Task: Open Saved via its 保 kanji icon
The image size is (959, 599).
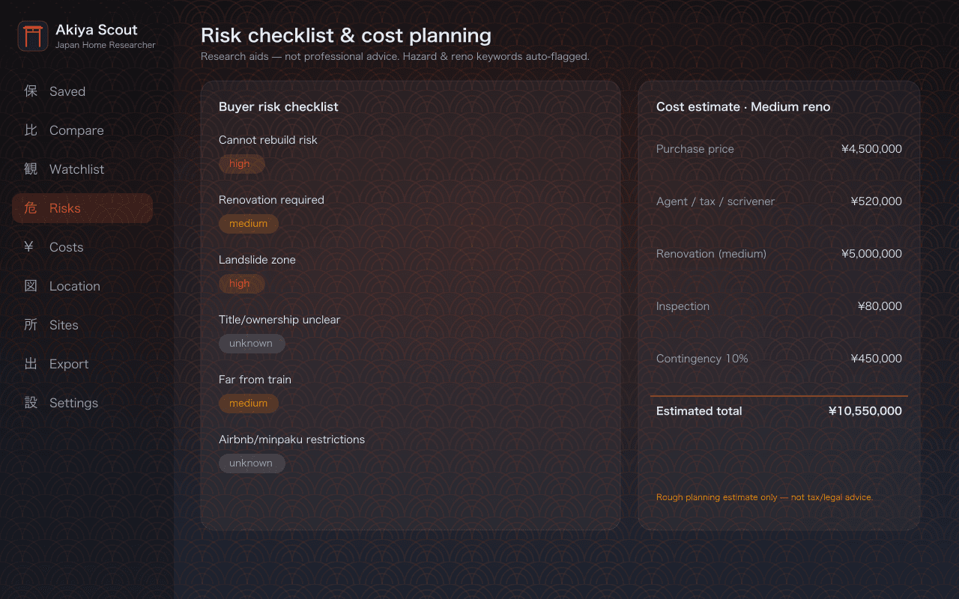Action: 31,91
